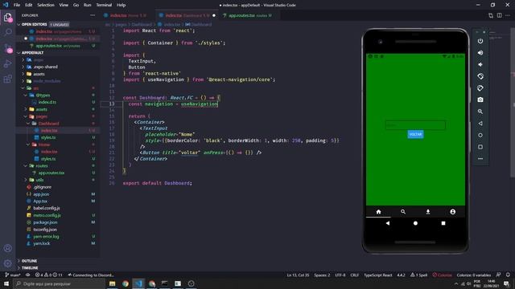Rotate the emulator left

click(480, 76)
